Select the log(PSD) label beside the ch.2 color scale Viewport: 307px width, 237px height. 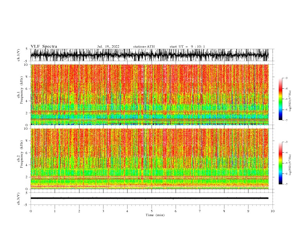[x=290, y=165]
